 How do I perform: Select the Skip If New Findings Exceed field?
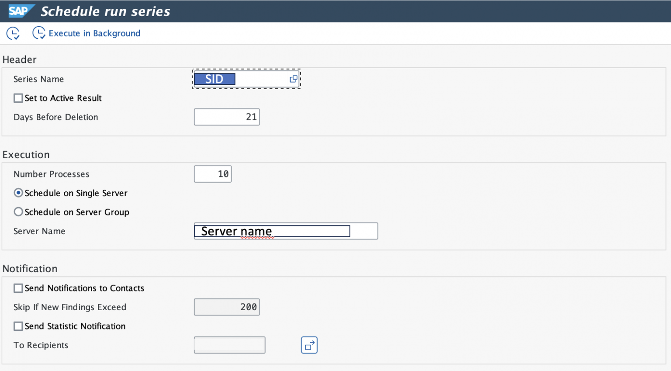227,307
